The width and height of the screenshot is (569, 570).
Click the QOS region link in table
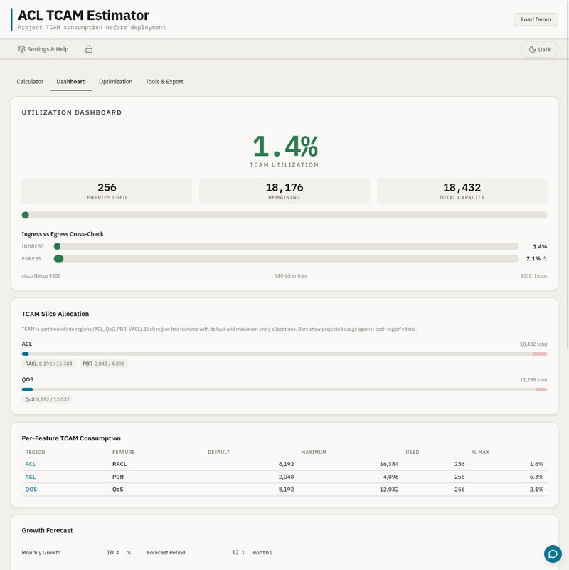31,490
